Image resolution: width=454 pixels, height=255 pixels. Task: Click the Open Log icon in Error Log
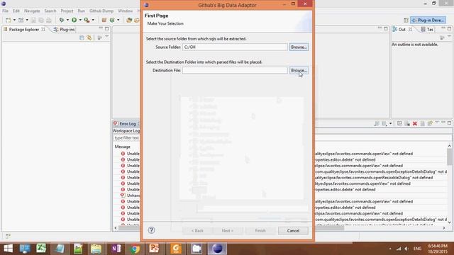pos(423,124)
